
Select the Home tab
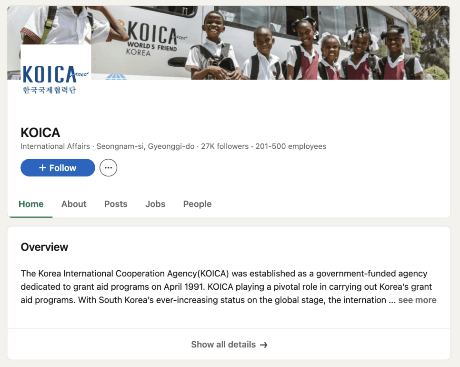31,204
